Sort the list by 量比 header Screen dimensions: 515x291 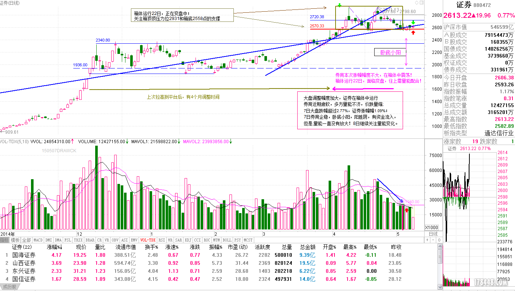pos(100,247)
